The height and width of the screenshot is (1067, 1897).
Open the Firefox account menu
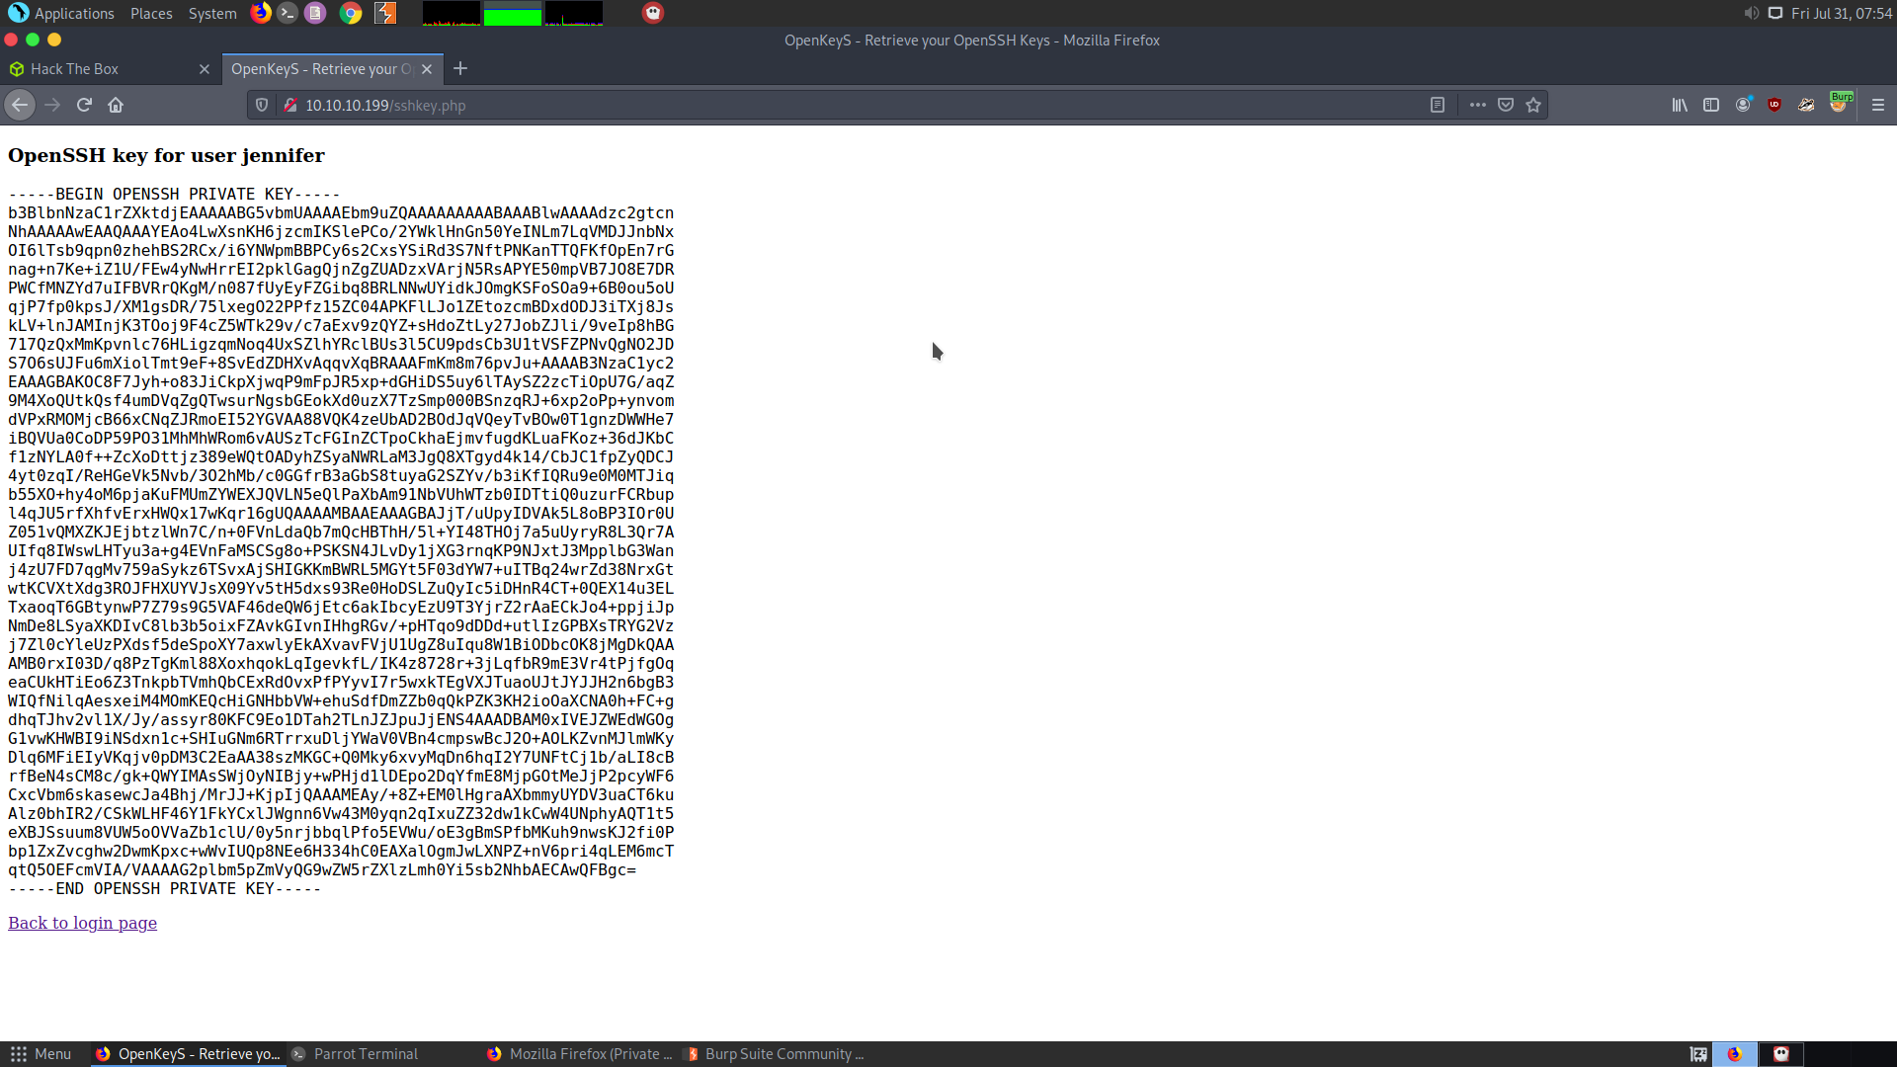[1744, 105]
